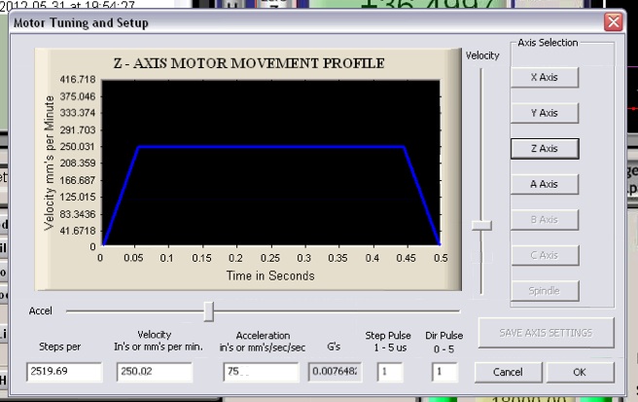Click the B Axis button

point(544,220)
